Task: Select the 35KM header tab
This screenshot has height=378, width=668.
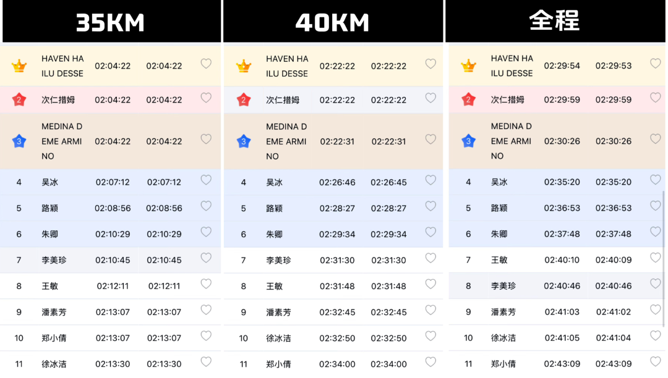Action: click(111, 21)
